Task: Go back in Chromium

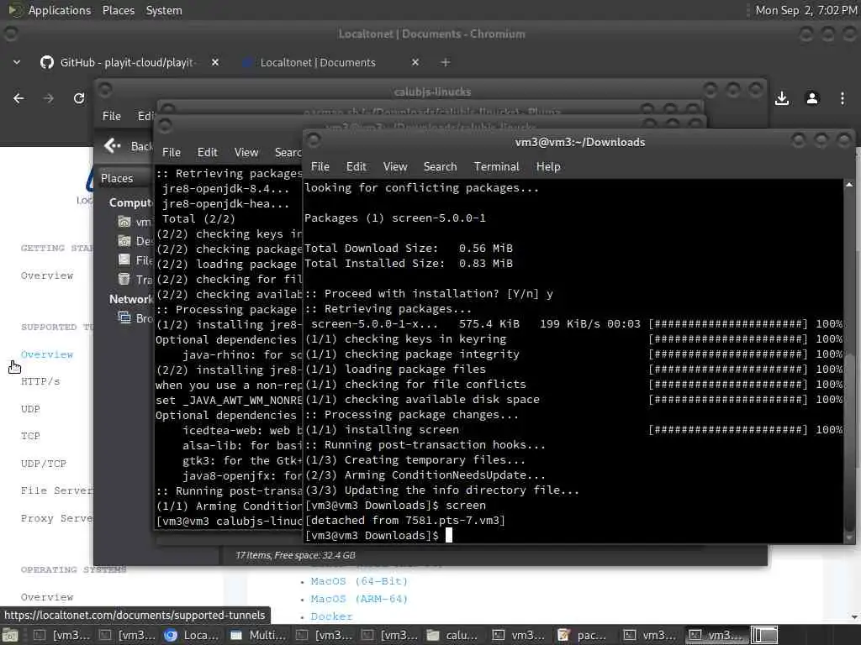Action: click(x=18, y=98)
